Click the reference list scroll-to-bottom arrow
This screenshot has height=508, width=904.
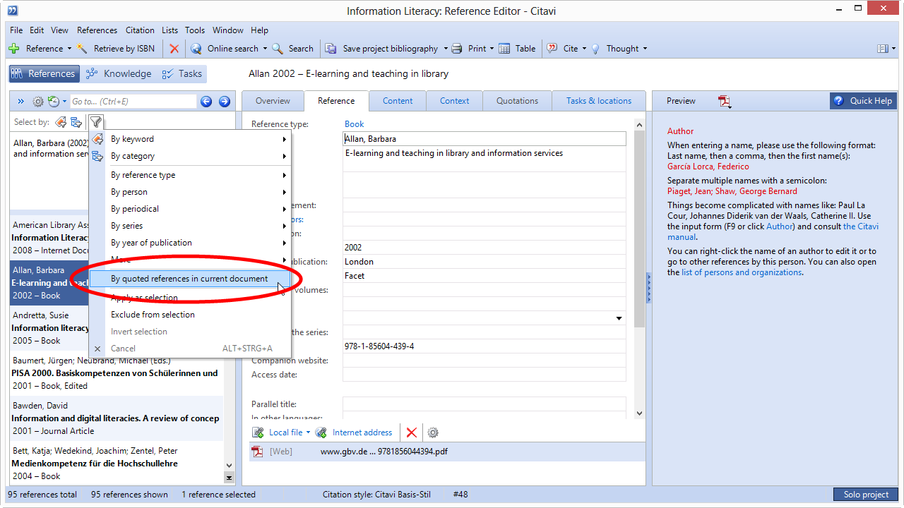click(x=229, y=478)
